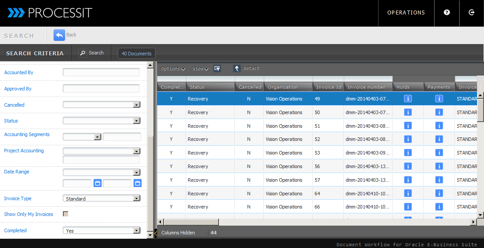Click the OPERATIONS header link
Image resolution: width=484 pixels, height=248 pixels.
click(x=406, y=13)
